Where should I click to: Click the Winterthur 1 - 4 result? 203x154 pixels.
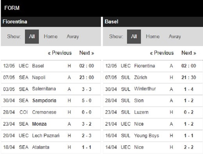pos(188,89)
